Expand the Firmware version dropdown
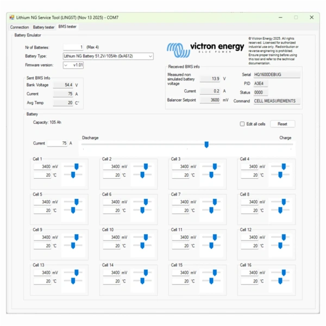The height and width of the screenshot is (326, 326). (66, 65)
